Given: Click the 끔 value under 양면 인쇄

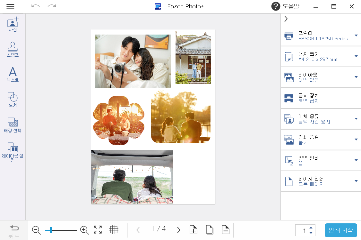Looking at the screenshot, I should coord(301,163).
